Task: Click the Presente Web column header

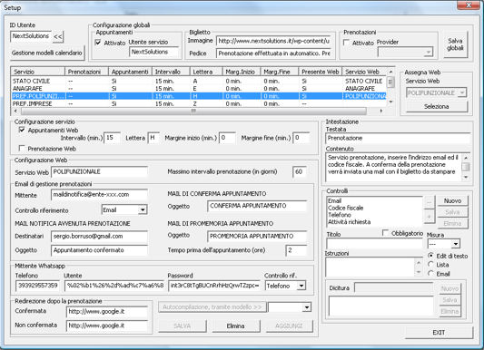Action: (x=321, y=72)
